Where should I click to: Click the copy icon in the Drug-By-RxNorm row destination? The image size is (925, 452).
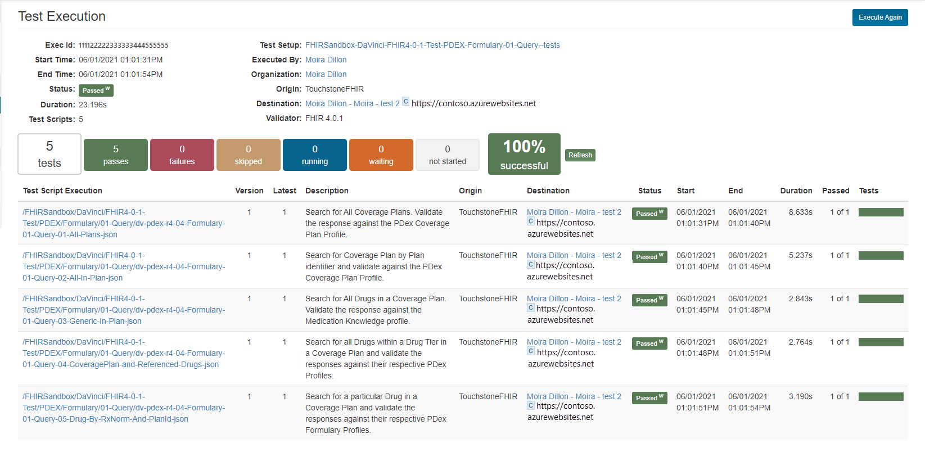(x=531, y=405)
